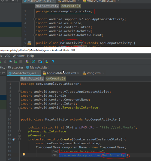Click the AndroidManifest.xml file icon in attacker tab
Screen dimensions: 151x161
point(44,73)
